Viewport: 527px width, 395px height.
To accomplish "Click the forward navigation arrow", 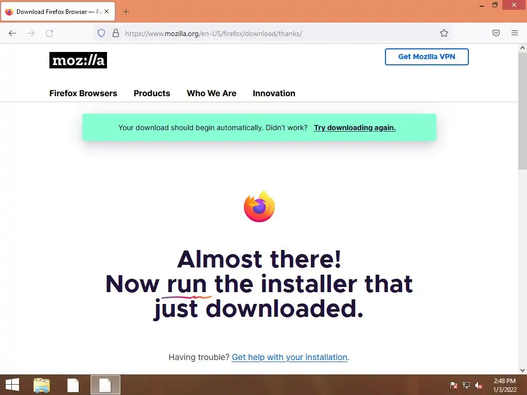I will tap(31, 33).
